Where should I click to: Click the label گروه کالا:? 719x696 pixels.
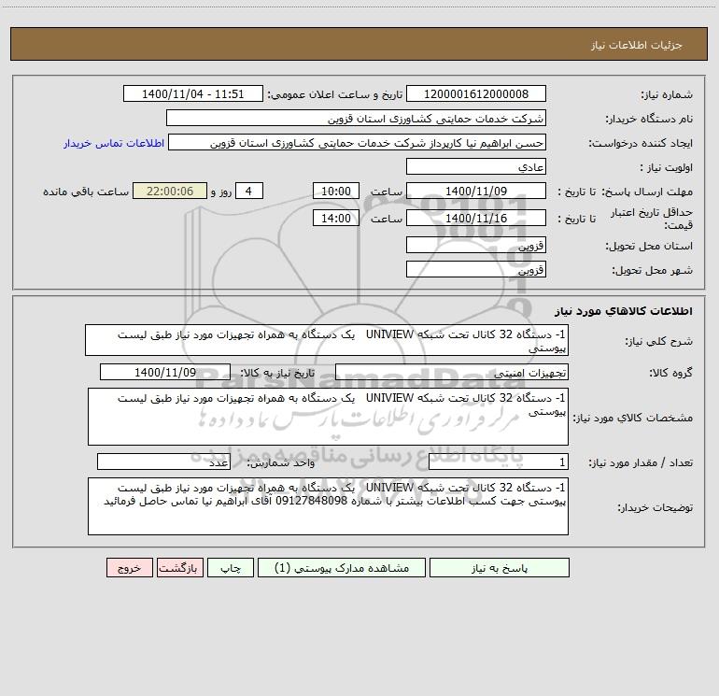[670, 373]
